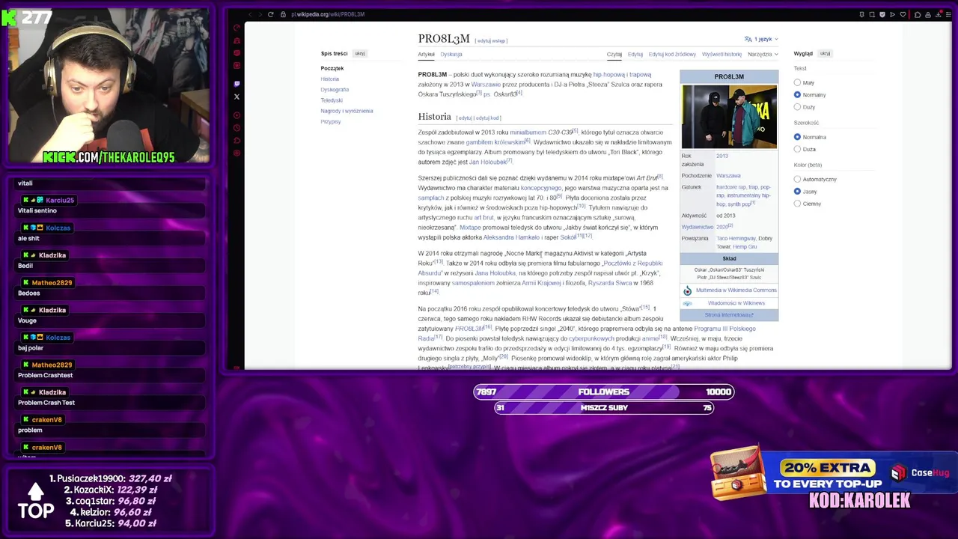Click chat username 'Matheo2829' above 'Bedoes'
The width and height of the screenshot is (958, 539).
pyautogui.click(x=52, y=282)
